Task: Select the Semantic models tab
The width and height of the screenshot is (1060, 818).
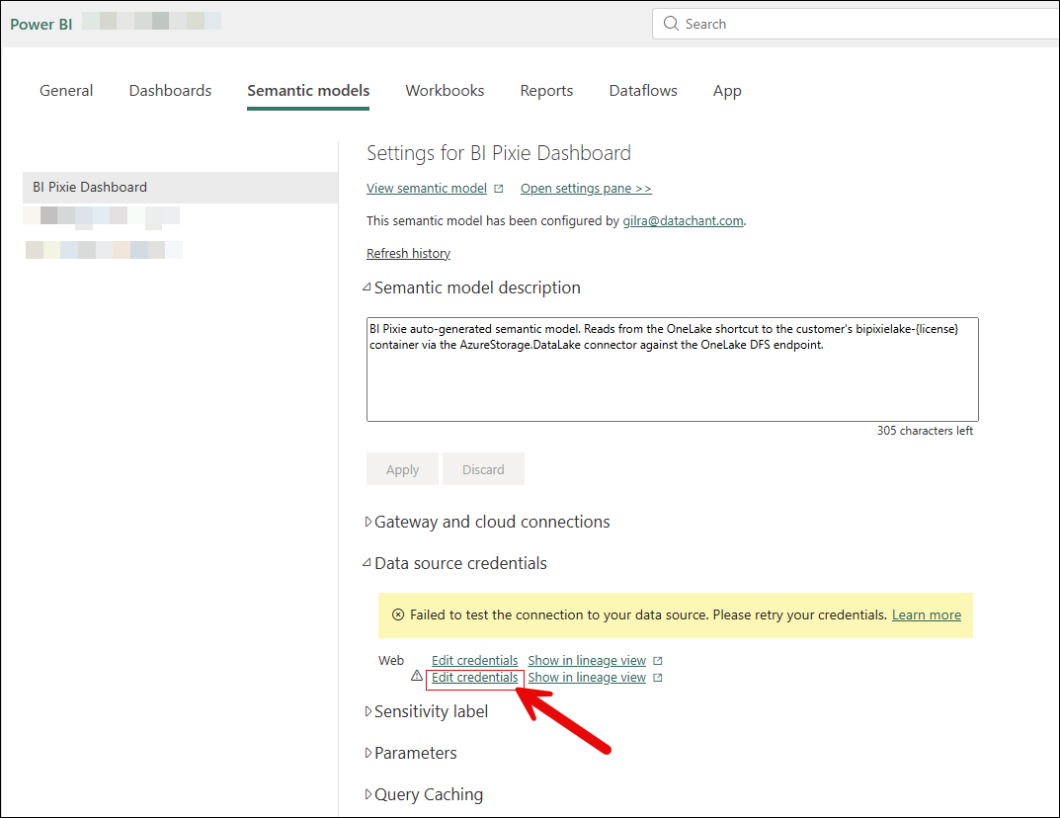Action: coord(308,91)
